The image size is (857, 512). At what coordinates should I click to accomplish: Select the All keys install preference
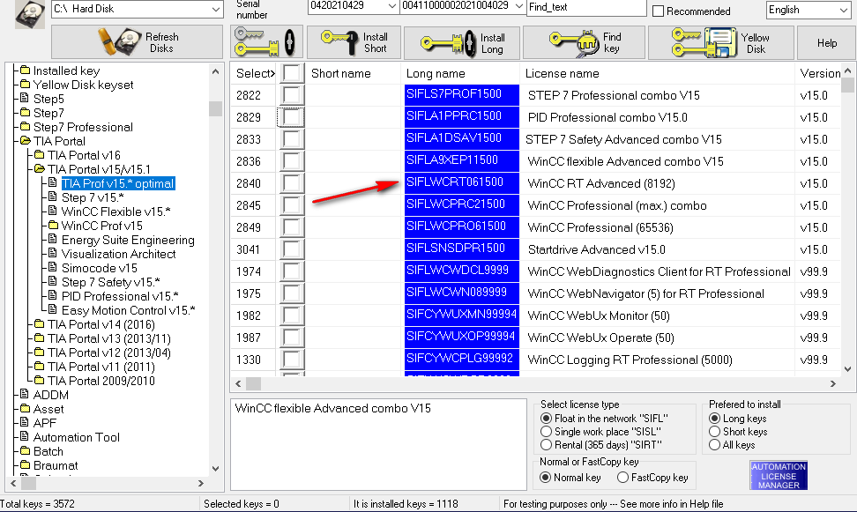(x=714, y=445)
